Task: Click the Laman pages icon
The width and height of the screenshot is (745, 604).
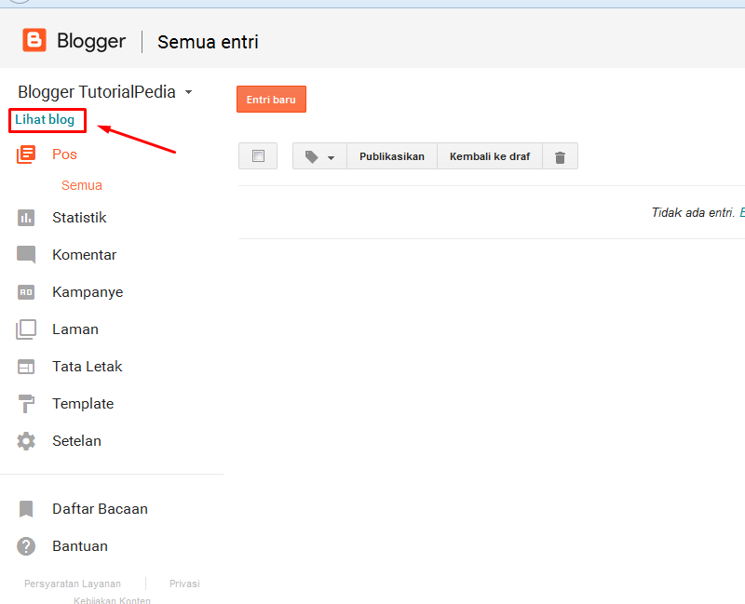Action: pyautogui.click(x=26, y=329)
